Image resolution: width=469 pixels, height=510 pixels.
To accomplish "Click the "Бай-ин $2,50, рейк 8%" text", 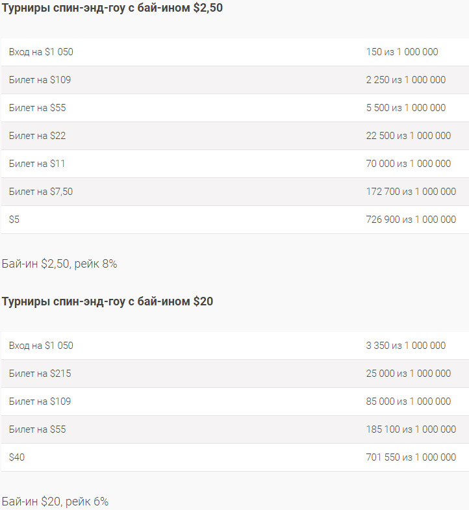I will [59, 264].
